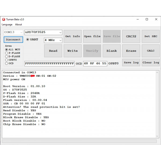Viewport: 161px width, 161px height.
Task: Click the Erase button
Action: coord(131,51)
